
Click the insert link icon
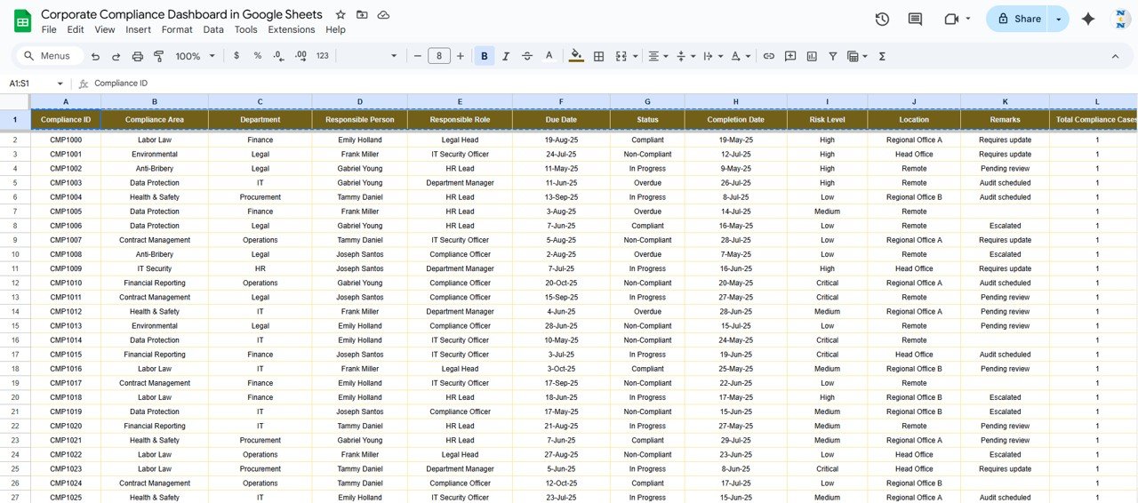[769, 56]
